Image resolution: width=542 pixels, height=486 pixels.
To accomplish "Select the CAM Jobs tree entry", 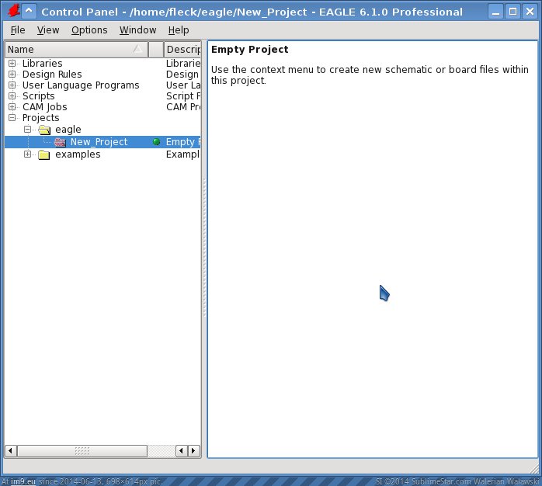I will 44,107.
